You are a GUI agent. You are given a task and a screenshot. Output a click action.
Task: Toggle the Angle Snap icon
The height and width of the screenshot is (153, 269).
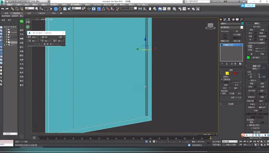pyautogui.click(x=104, y=9)
